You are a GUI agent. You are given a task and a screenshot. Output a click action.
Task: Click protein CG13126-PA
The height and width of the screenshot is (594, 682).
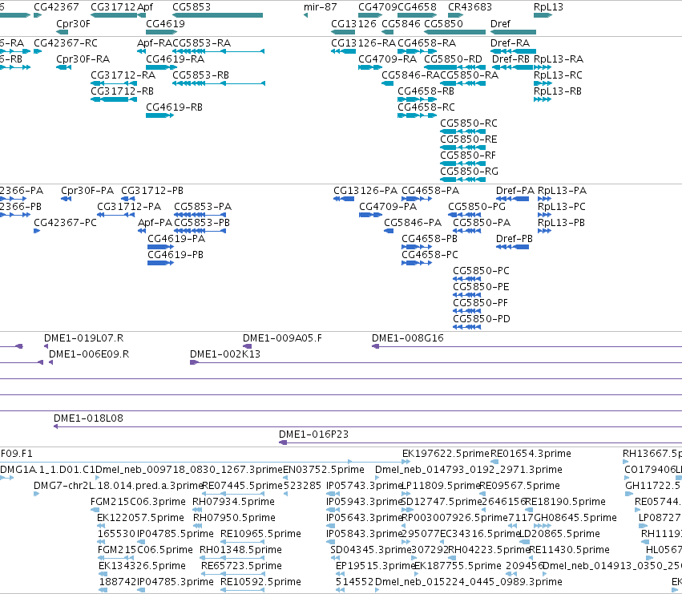click(365, 191)
